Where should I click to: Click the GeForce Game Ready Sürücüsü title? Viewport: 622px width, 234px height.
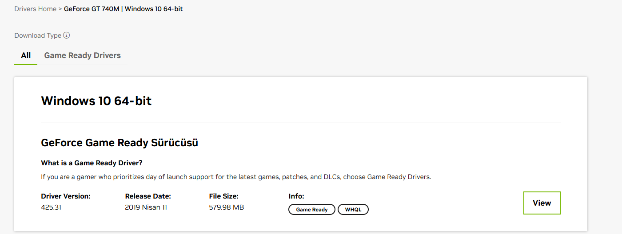pyautogui.click(x=120, y=143)
